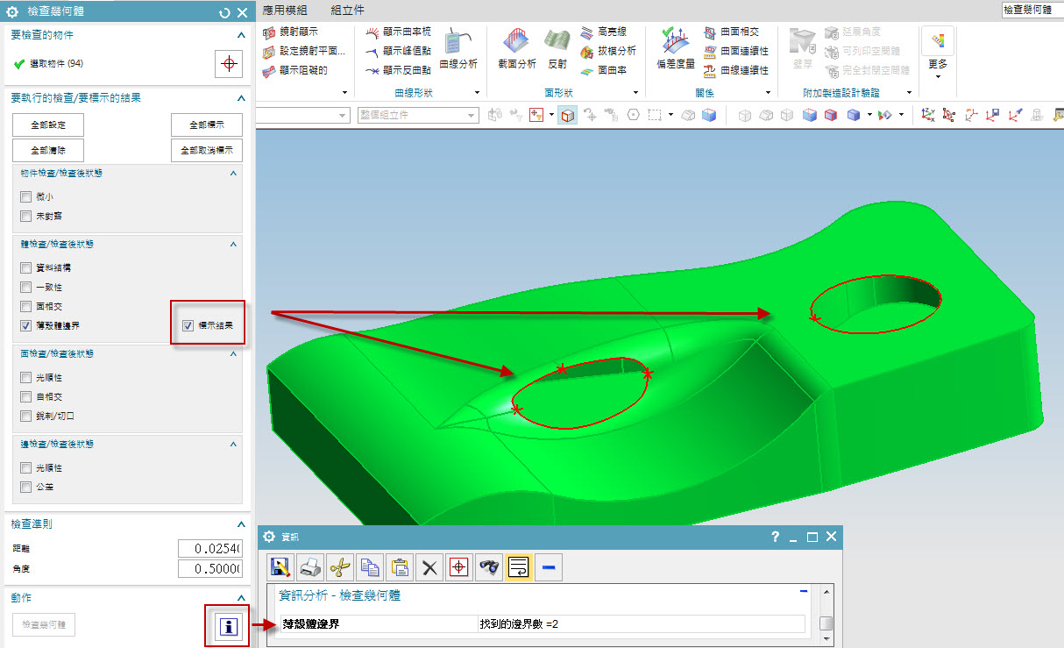Check the 銳刺/切口 spikes/cuts checkbox
Viewport: 1064px width, 648px height.
pos(25,416)
